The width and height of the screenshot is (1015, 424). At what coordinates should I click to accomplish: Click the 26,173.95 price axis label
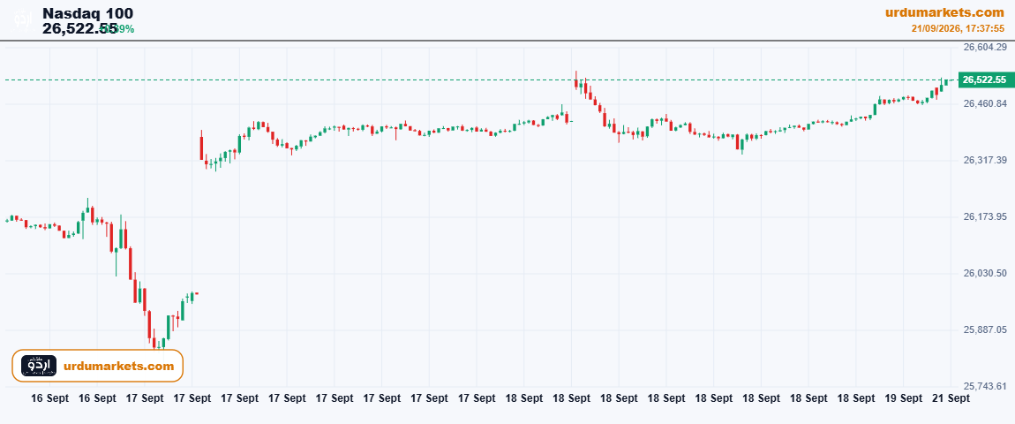tap(985, 216)
